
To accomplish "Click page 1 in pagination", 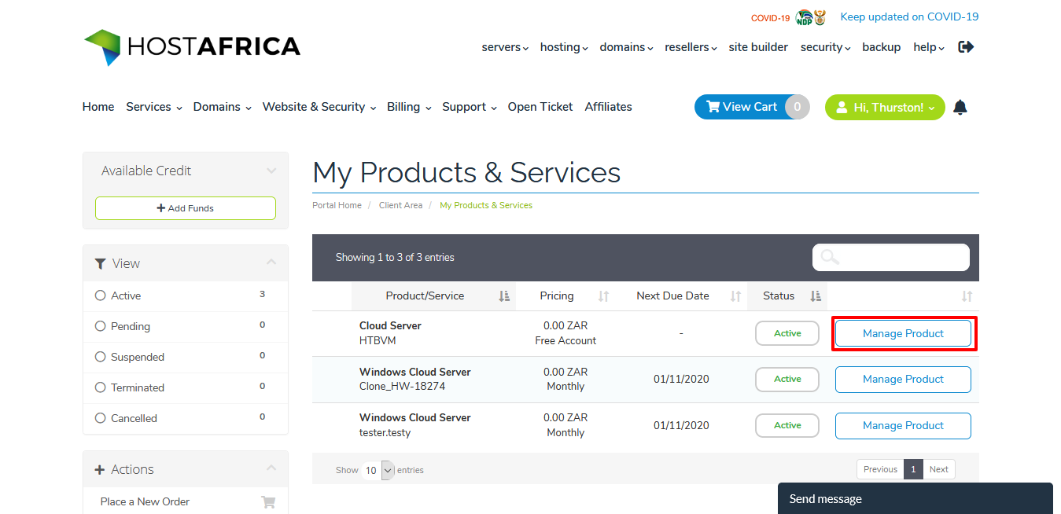I will (x=913, y=469).
